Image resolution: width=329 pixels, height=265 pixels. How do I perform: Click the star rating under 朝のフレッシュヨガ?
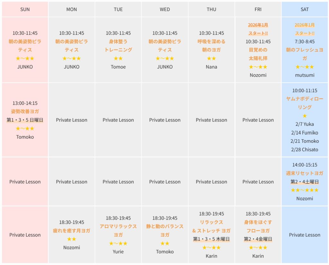click(x=305, y=67)
